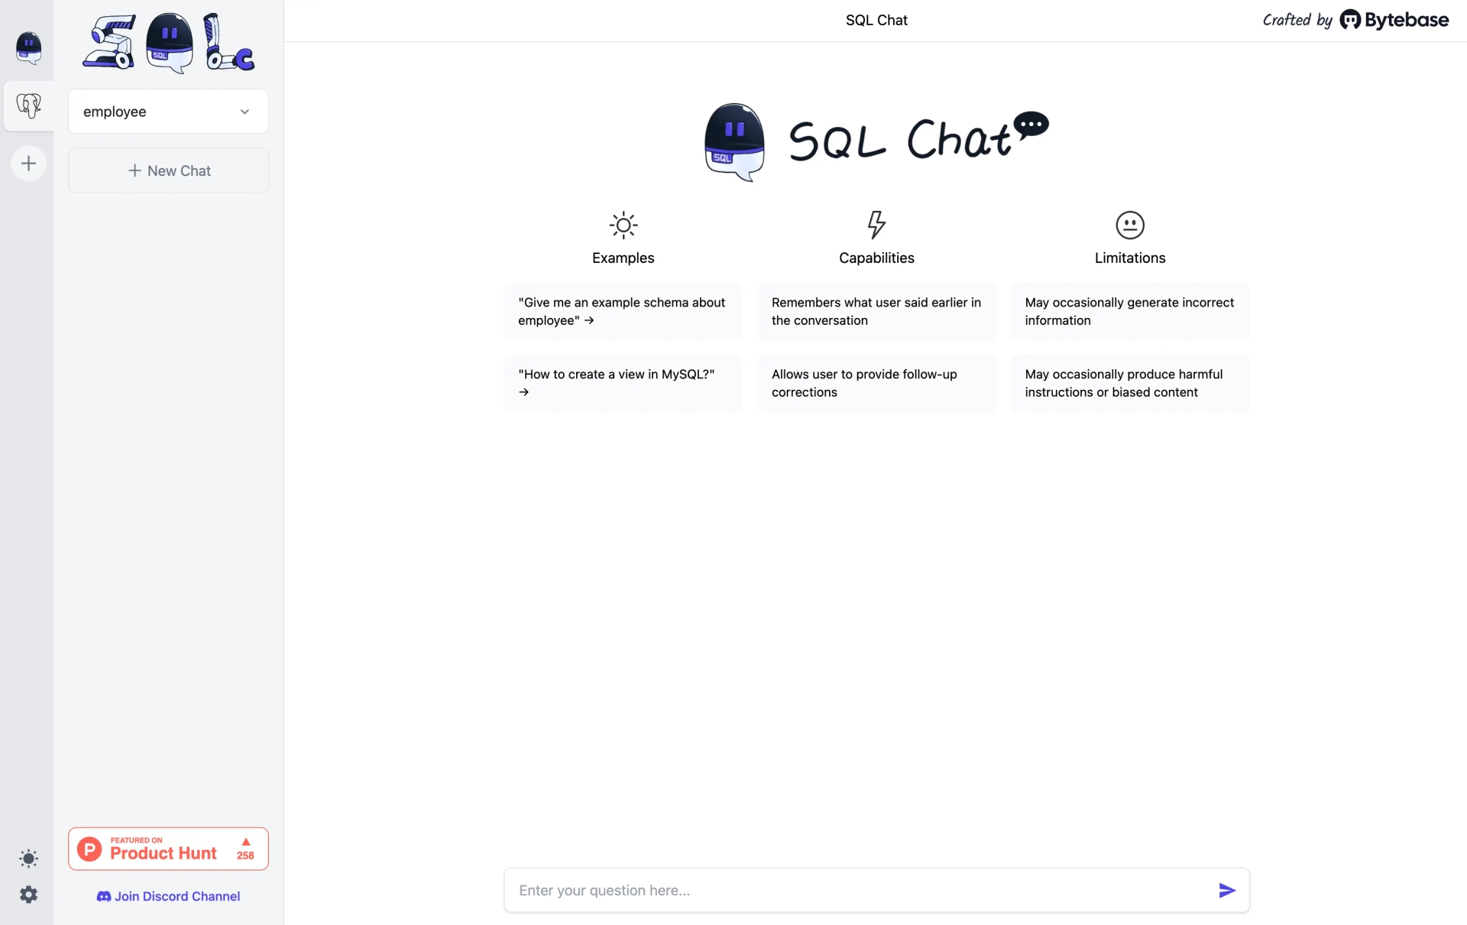The height and width of the screenshot is (925, 1467).
Task: Click the settings gear icon
Action: click(x=29, y=895)
